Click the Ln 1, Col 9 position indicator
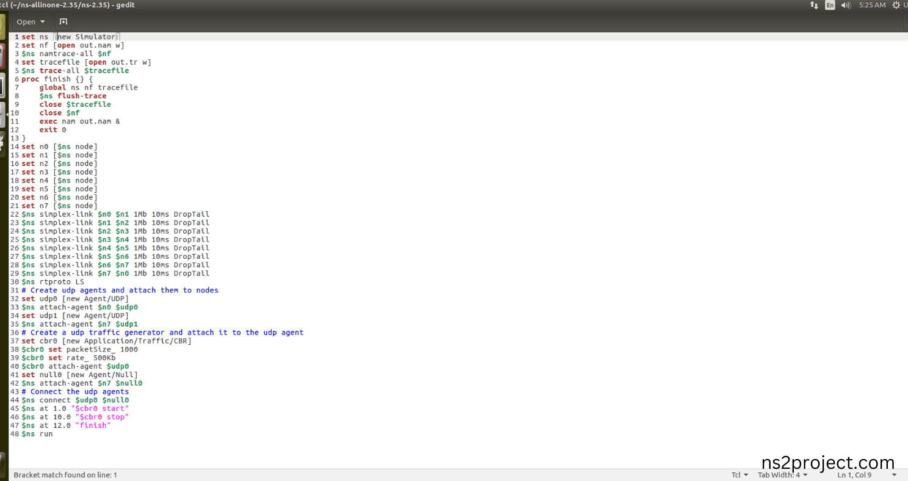Viewport: 908px width, 481px height. (x=854, y=475)
